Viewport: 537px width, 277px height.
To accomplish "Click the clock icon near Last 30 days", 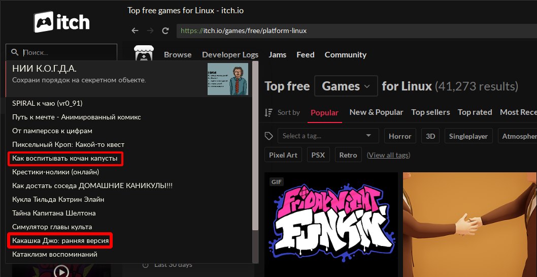I will [146, 265].
